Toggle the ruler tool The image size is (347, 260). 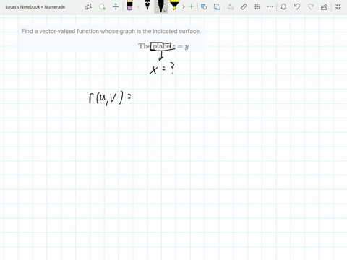pos(244,6)
